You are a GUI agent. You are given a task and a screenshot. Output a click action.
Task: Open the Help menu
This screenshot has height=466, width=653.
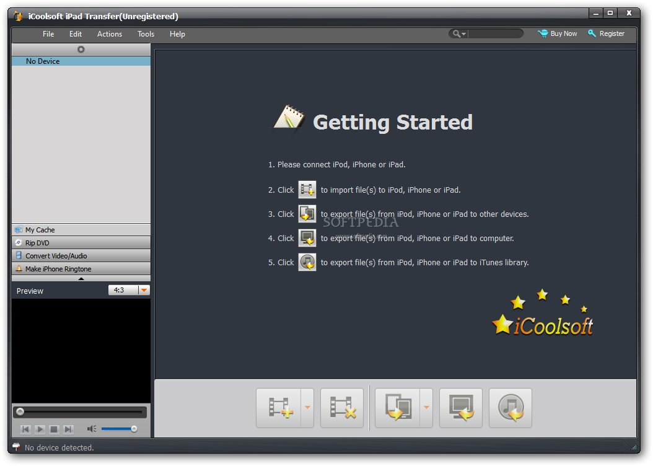(177, 34)
